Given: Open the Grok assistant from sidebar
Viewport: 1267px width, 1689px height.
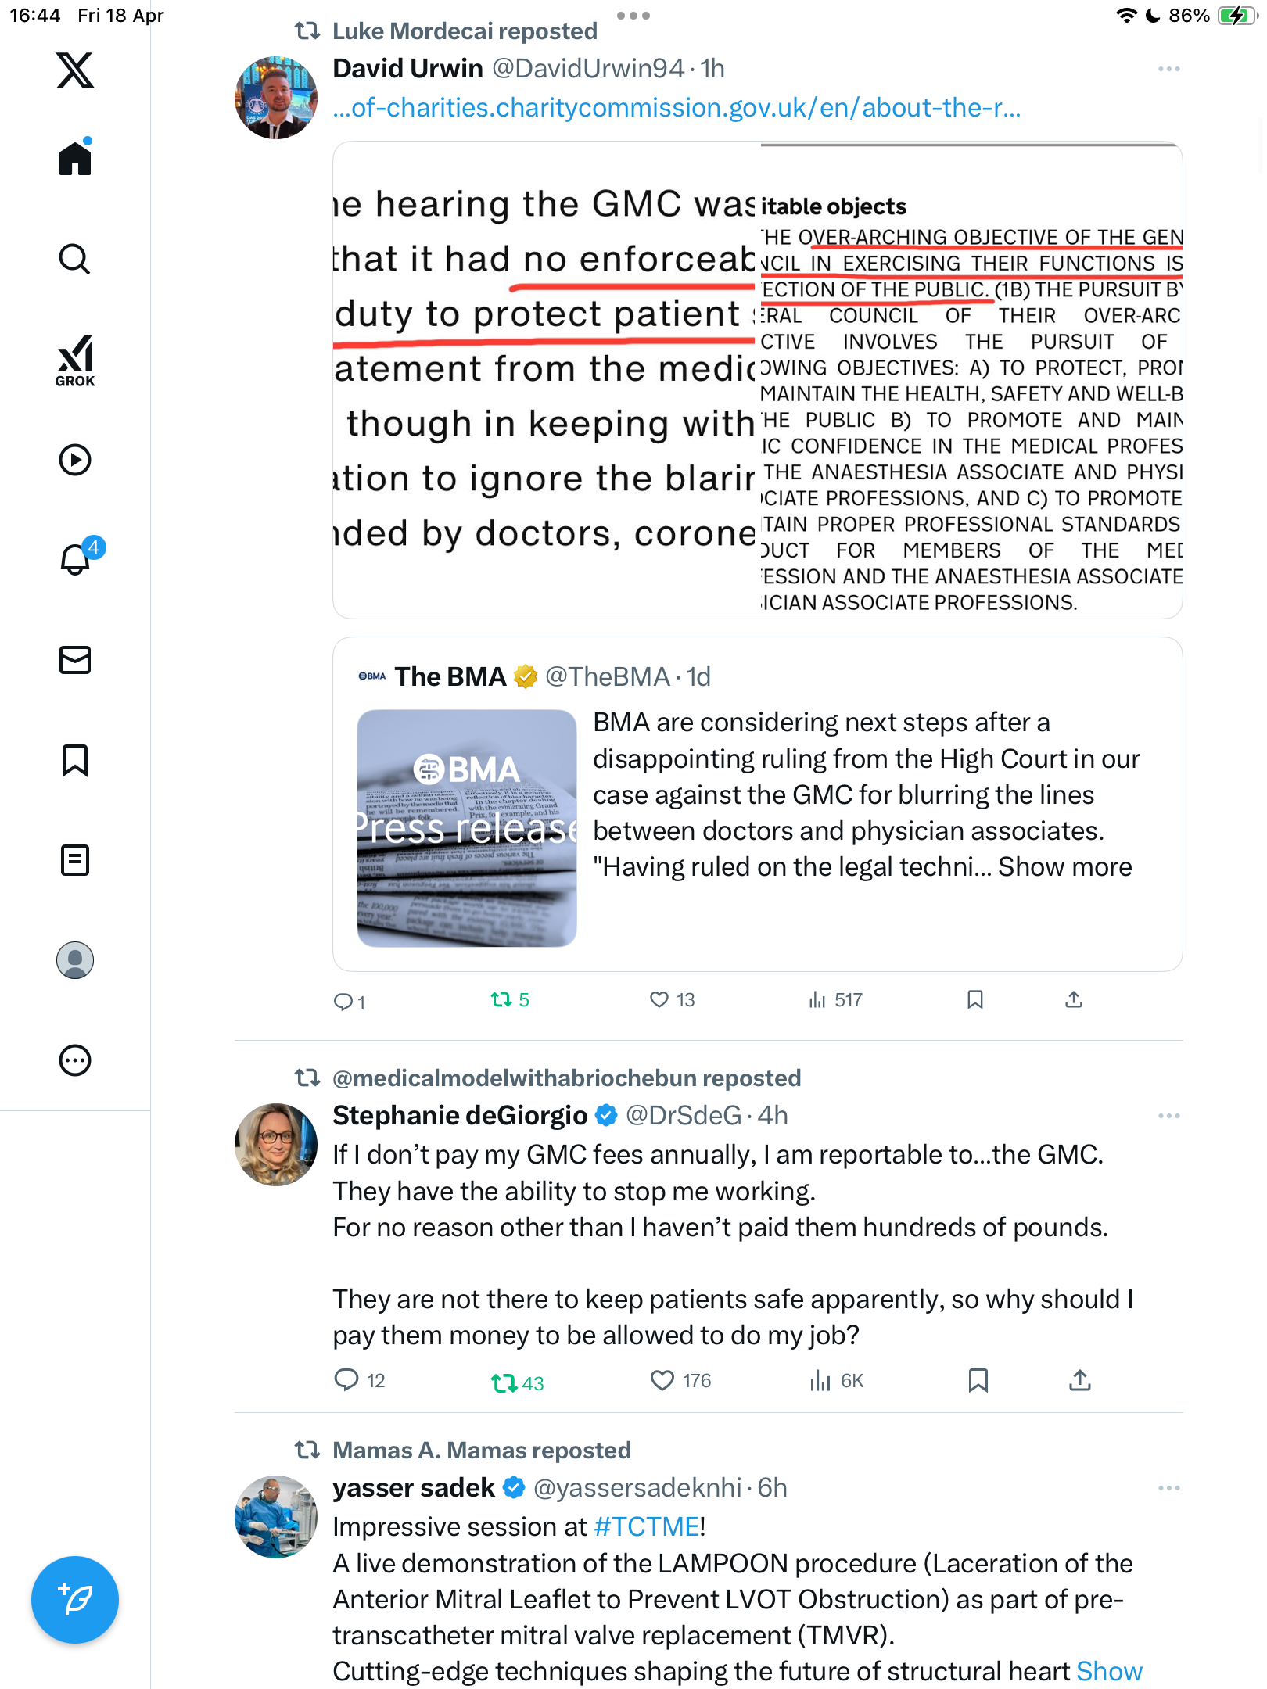Looking at the screenshot, I should (75, 360).
